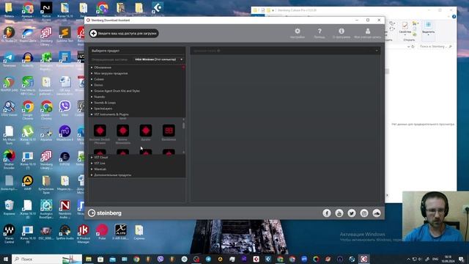Screen dimensions: 469x264
Task: Open Steinberg Download Assistant taskbar icon
Action: [363, 259]
